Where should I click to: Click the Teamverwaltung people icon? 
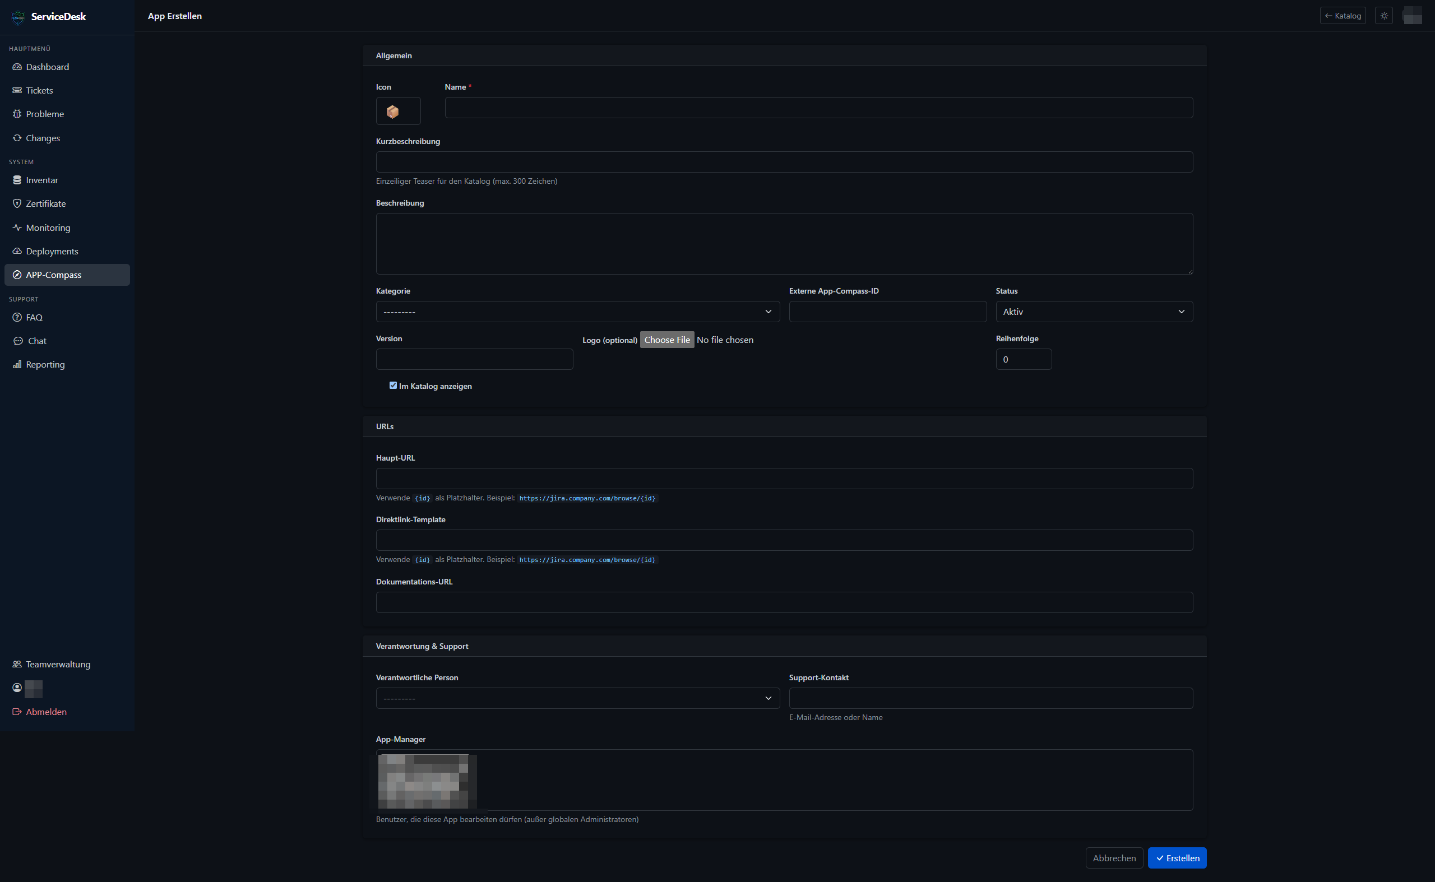click(17, 665)
